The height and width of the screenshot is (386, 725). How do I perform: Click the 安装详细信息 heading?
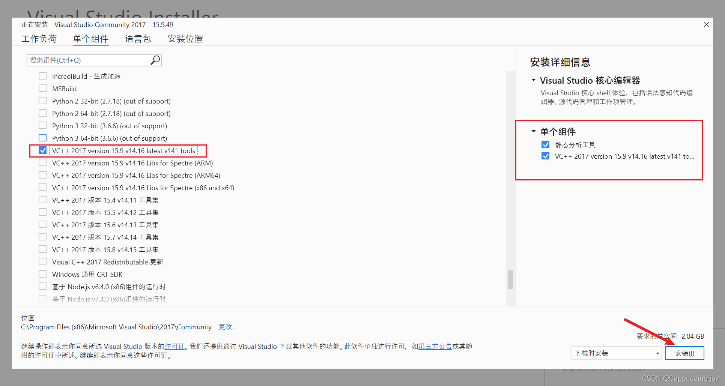(560, 62)
